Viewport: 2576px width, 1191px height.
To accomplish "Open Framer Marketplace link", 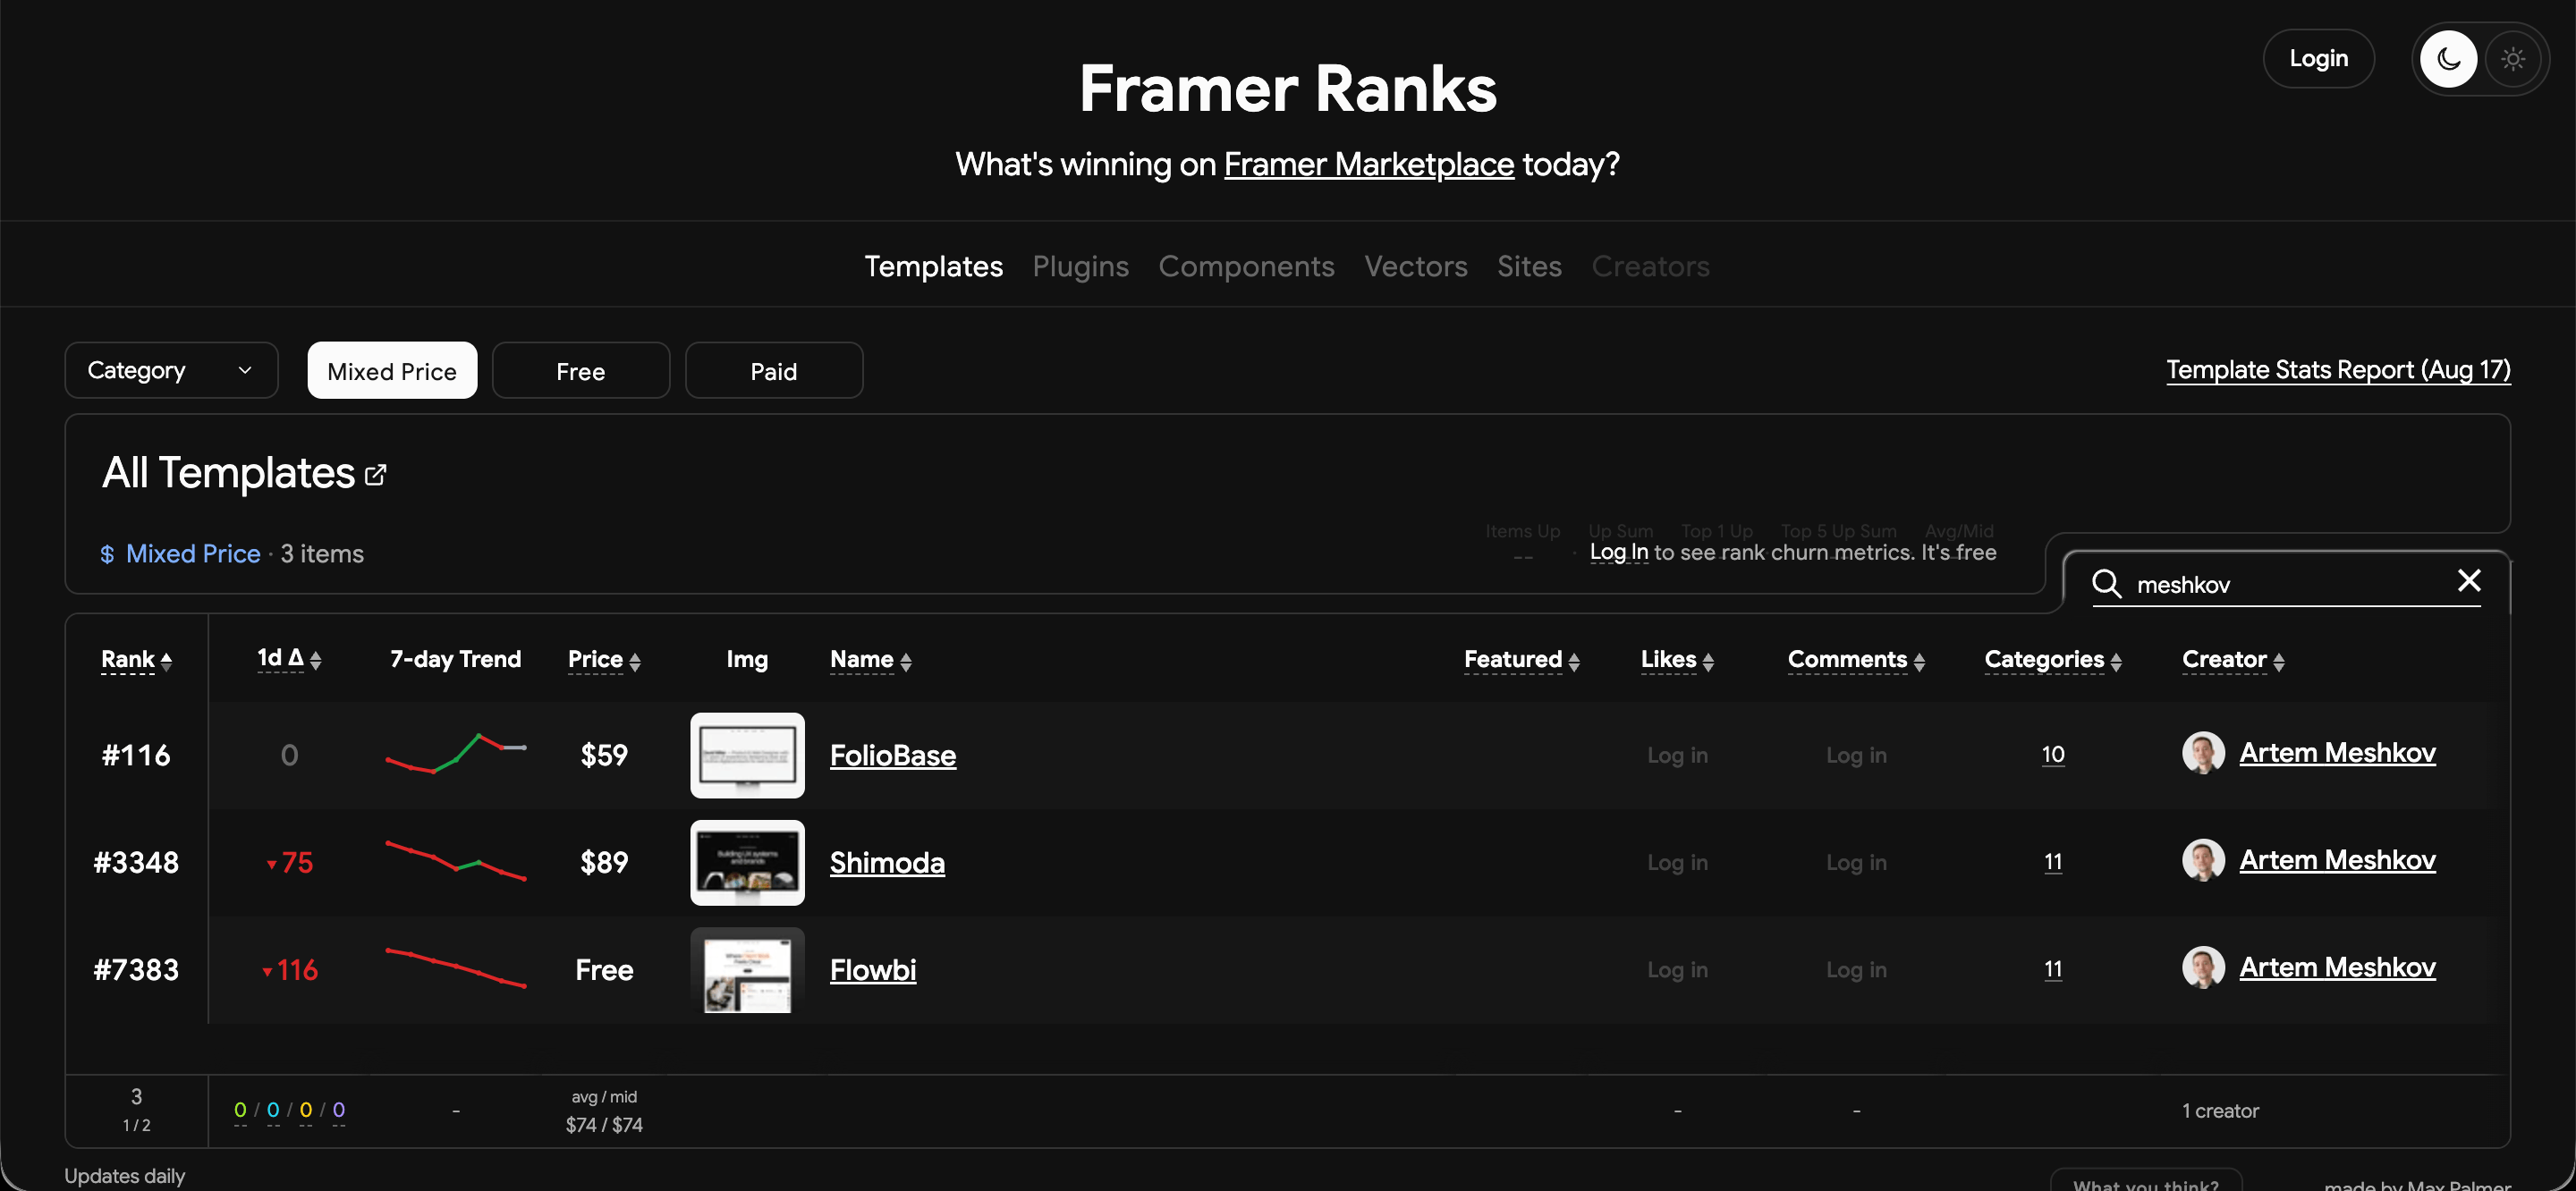I will [x=1368, y=164].
